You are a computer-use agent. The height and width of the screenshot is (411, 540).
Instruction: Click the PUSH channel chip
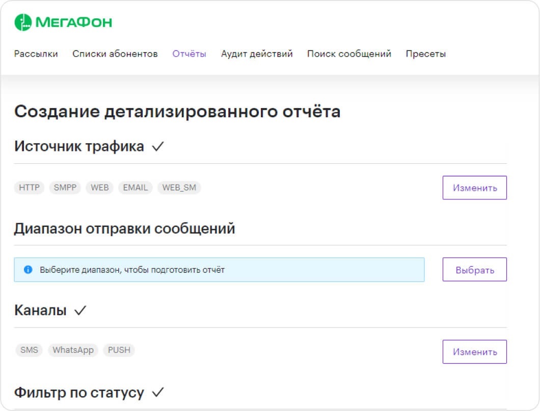coord(119,350)
